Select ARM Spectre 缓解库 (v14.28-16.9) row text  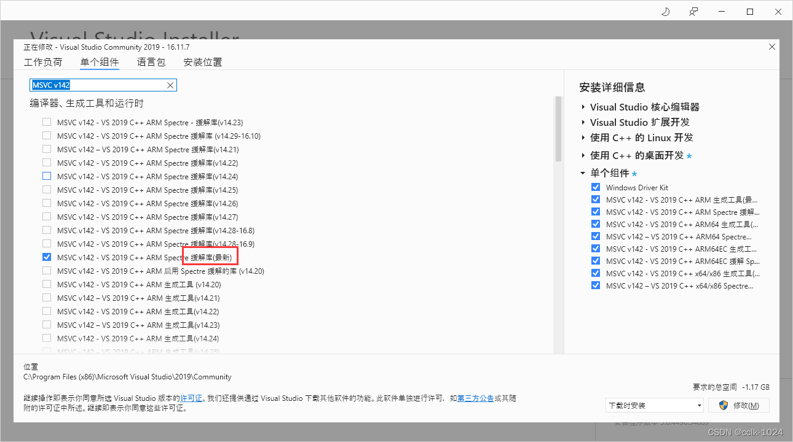tap(156, 244)
